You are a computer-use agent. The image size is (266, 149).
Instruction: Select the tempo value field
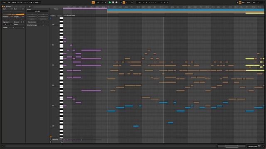pyautogui.click(x=14, y=2)
